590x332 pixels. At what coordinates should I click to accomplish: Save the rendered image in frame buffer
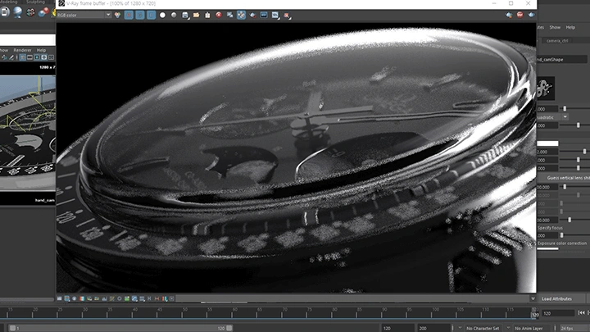[x=185, y=15]
